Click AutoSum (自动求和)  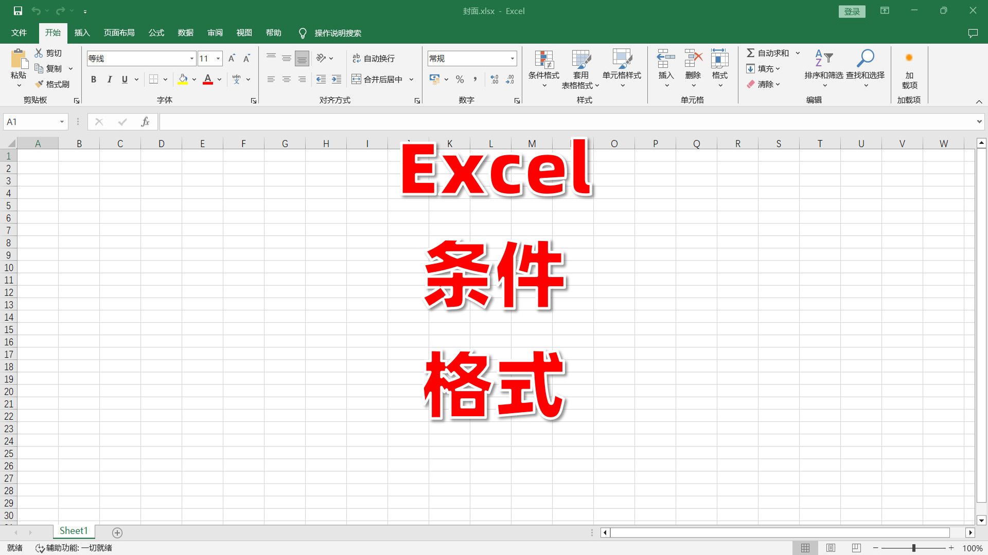pos(768,53)
